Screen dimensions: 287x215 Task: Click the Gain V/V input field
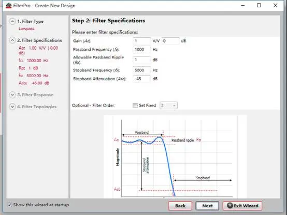(142, 41)
